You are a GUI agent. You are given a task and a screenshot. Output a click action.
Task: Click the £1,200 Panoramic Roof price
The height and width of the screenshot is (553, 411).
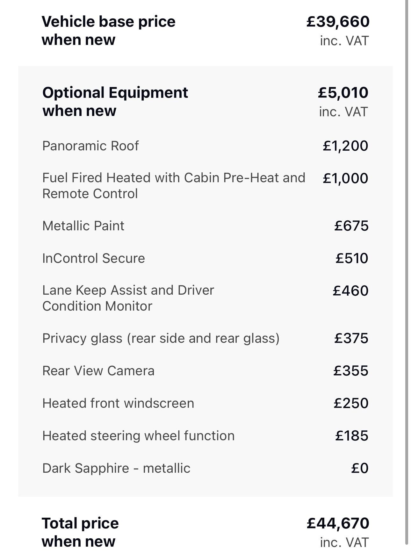tap(345, 146)
